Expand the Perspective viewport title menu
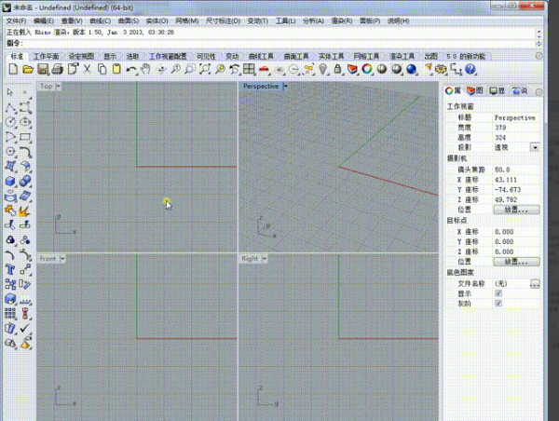 285,87
